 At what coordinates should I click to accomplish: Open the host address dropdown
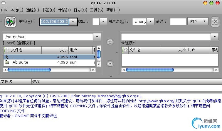point(73,21)
